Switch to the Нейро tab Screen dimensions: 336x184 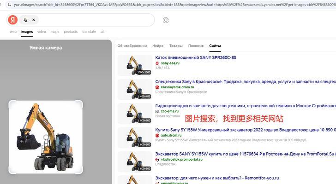coord(158,46)
